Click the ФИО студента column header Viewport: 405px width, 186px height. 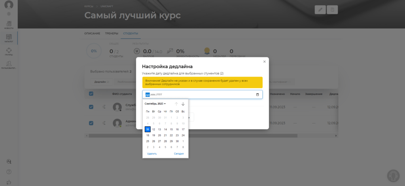tap(122, 94)
